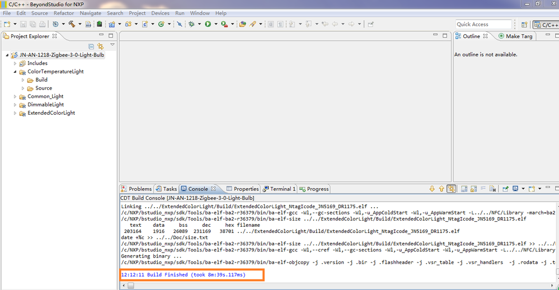Open the build configuration gear icon
This screenshot has height=290, width=559.
[55, 24]
